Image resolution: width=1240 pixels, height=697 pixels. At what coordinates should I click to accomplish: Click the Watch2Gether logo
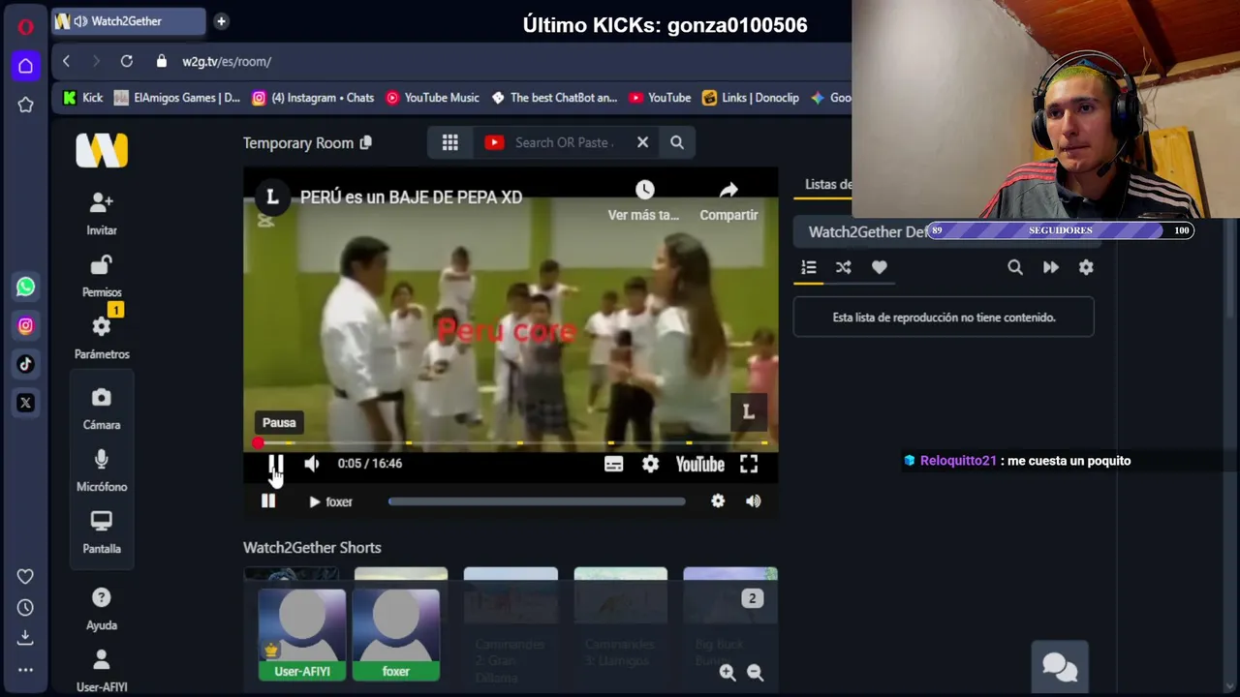(x=102, y=150)
